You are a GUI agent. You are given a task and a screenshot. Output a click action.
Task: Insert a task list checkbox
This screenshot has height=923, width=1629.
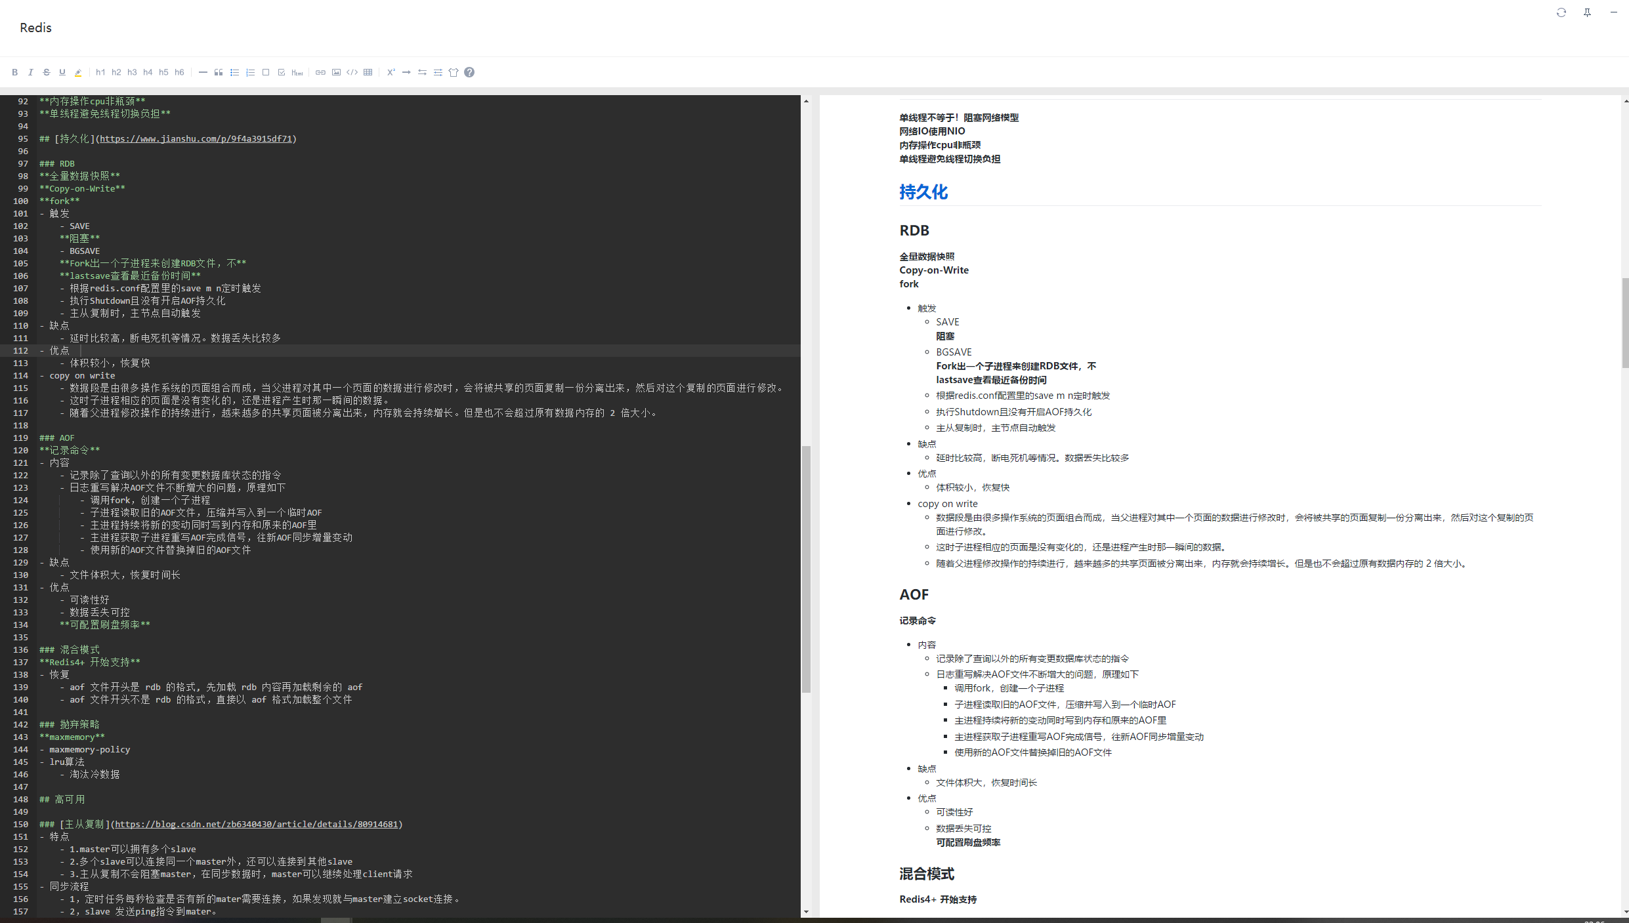282,72
